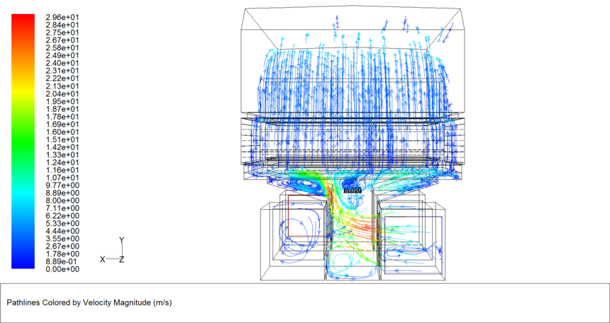This screenshot has width=610, height=323.
Task: Select the 2.58e+01 legend entry
Action: pos(62,47)
